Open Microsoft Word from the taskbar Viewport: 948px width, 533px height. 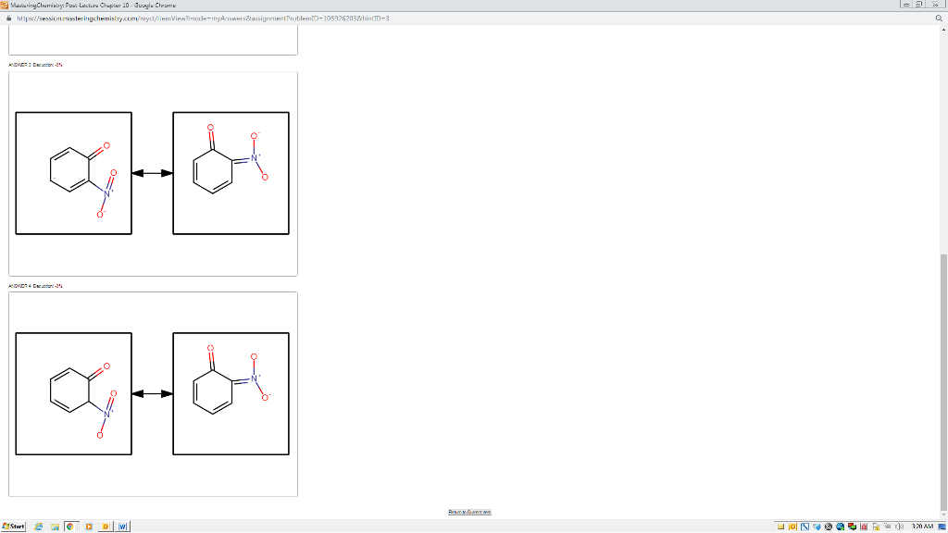coord(123,526)
